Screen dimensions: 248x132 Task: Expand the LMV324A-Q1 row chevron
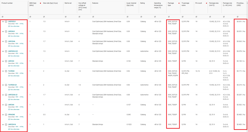pyautogui.click(x=3, y=95)
